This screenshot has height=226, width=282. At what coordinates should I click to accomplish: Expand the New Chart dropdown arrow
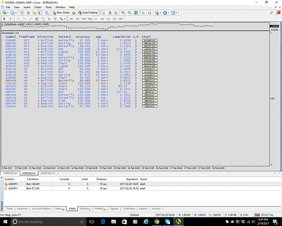point(8,13)
